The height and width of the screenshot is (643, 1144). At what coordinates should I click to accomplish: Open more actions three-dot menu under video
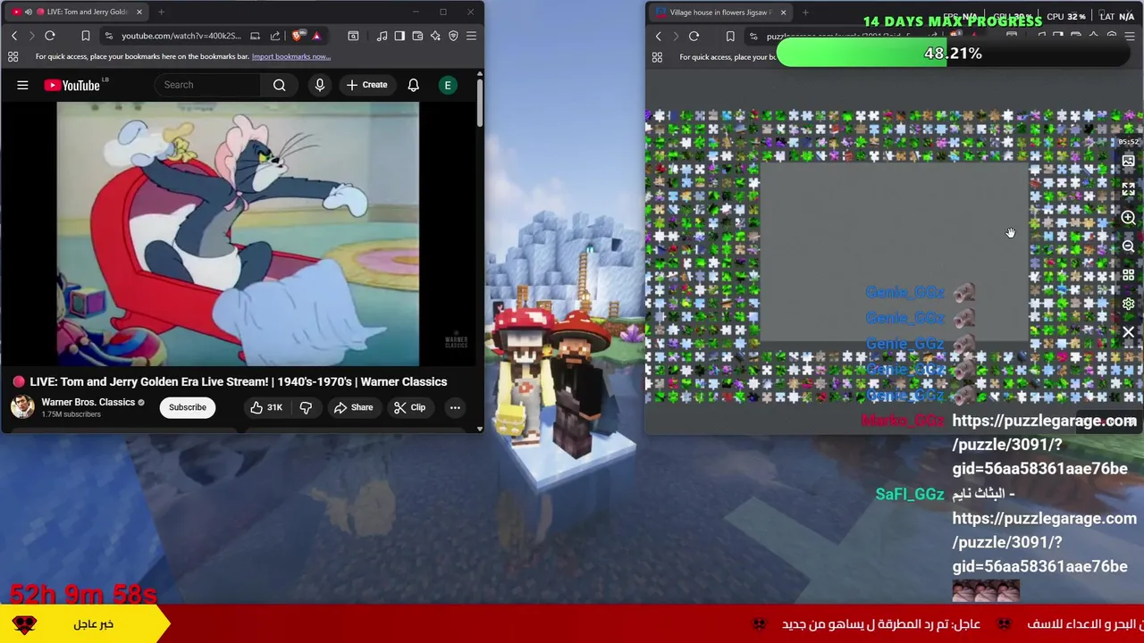(455, 407)
